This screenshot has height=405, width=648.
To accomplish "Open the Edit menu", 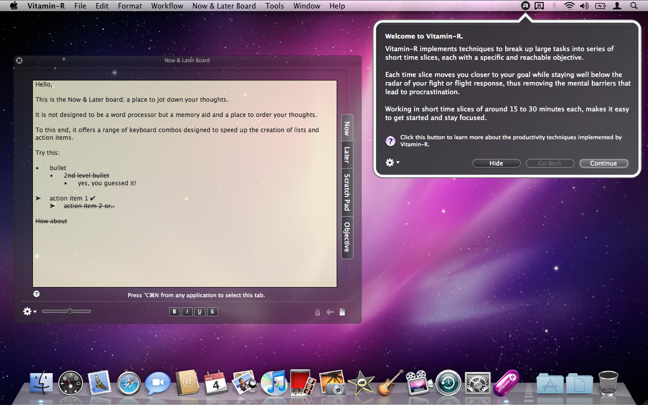I will [102, 6].
